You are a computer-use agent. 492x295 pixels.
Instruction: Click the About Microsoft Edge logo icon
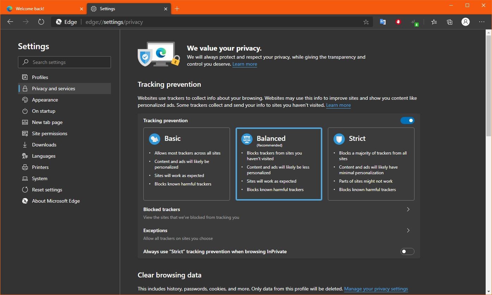click(25, 201)
